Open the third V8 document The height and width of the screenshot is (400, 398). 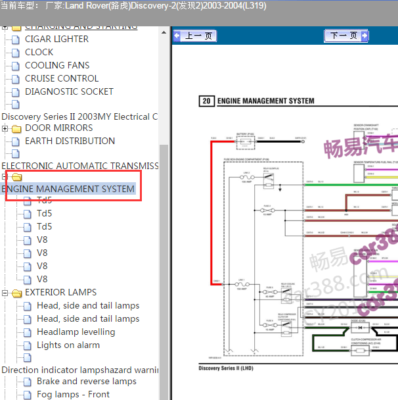point(42,266)
